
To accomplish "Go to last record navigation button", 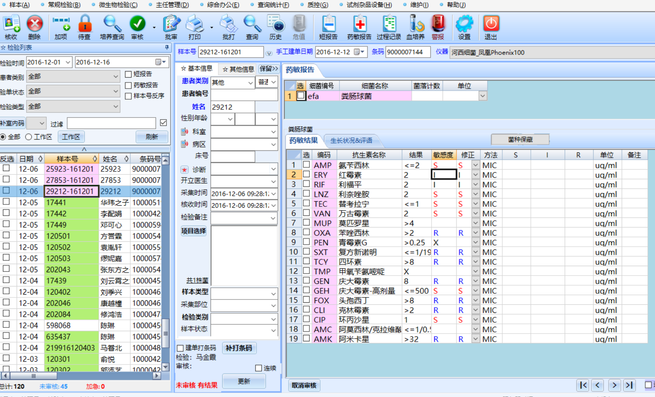I will 629,385.
